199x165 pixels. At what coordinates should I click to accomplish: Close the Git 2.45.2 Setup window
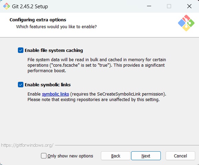coord(189,6)
